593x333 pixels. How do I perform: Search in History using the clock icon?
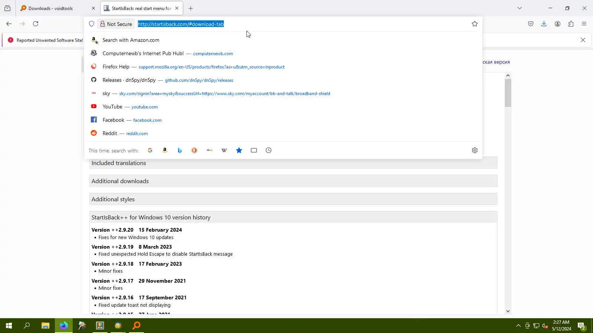[269, 150]
